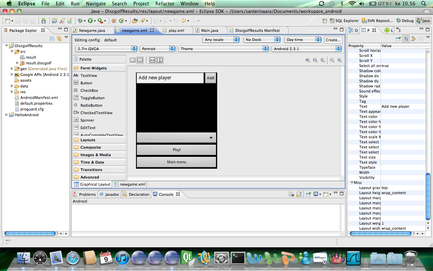Open the Day time dropdown
This screenshot has width=433, height=271.
303,40
